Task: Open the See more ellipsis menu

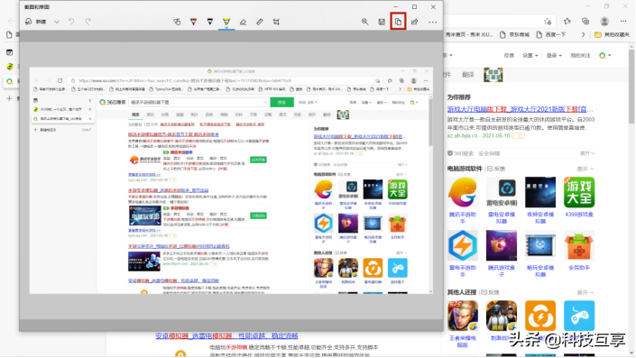Action: click(433, 22)
